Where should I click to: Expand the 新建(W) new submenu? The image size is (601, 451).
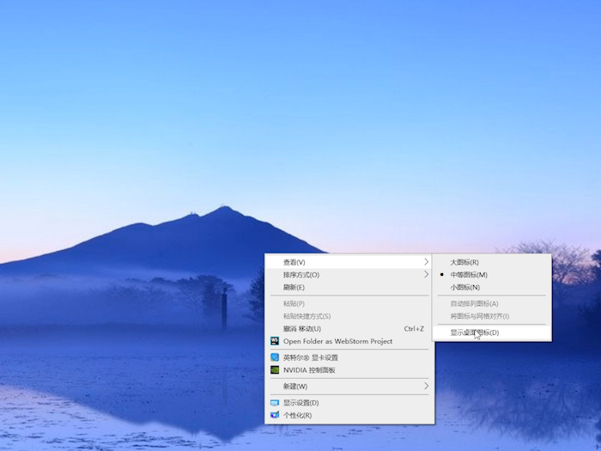click(x=295, y=387)
